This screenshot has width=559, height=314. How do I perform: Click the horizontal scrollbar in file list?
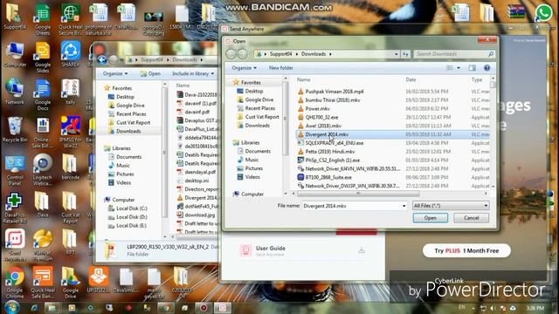coord(358,194)
